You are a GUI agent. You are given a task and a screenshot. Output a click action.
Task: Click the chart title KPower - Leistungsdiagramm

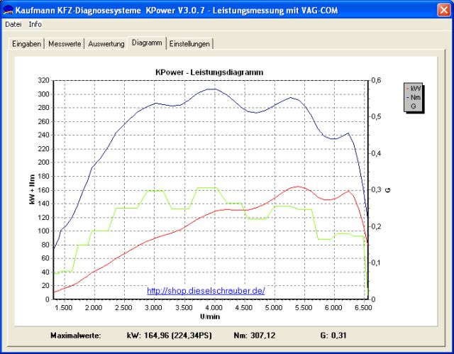point(206,72)
